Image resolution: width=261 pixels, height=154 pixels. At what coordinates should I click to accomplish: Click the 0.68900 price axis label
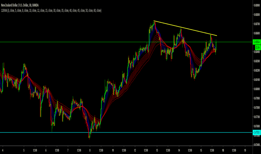coord(257,5)
